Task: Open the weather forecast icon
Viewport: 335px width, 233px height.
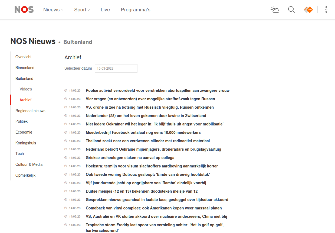Action: point(275,10)
